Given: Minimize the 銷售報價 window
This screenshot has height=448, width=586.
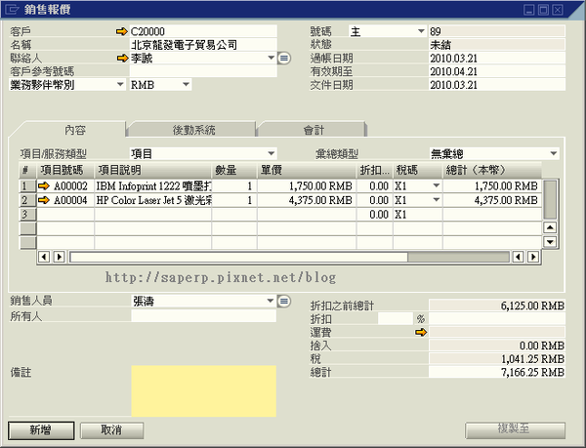Looking at the screenshot, I should pyautogui.click(x=528, y=10).
